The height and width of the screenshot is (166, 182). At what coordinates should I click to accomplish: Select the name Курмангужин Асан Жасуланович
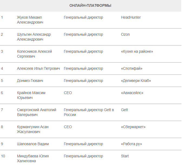tap(33, 129)
